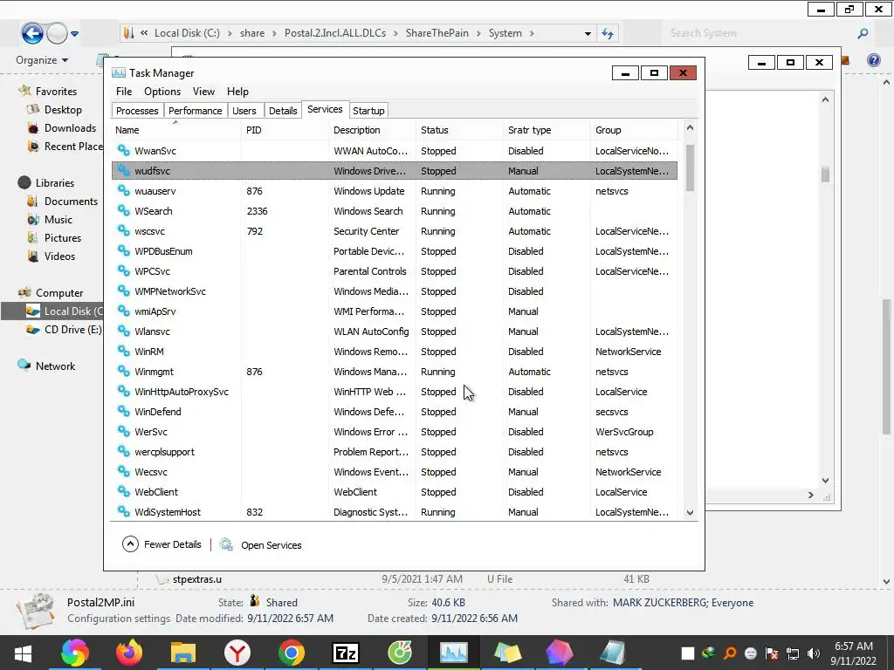Image resolution: width=894 pixels, height=670 pixels.
Task: Sort services by Name column header
Action: (175, 130)
